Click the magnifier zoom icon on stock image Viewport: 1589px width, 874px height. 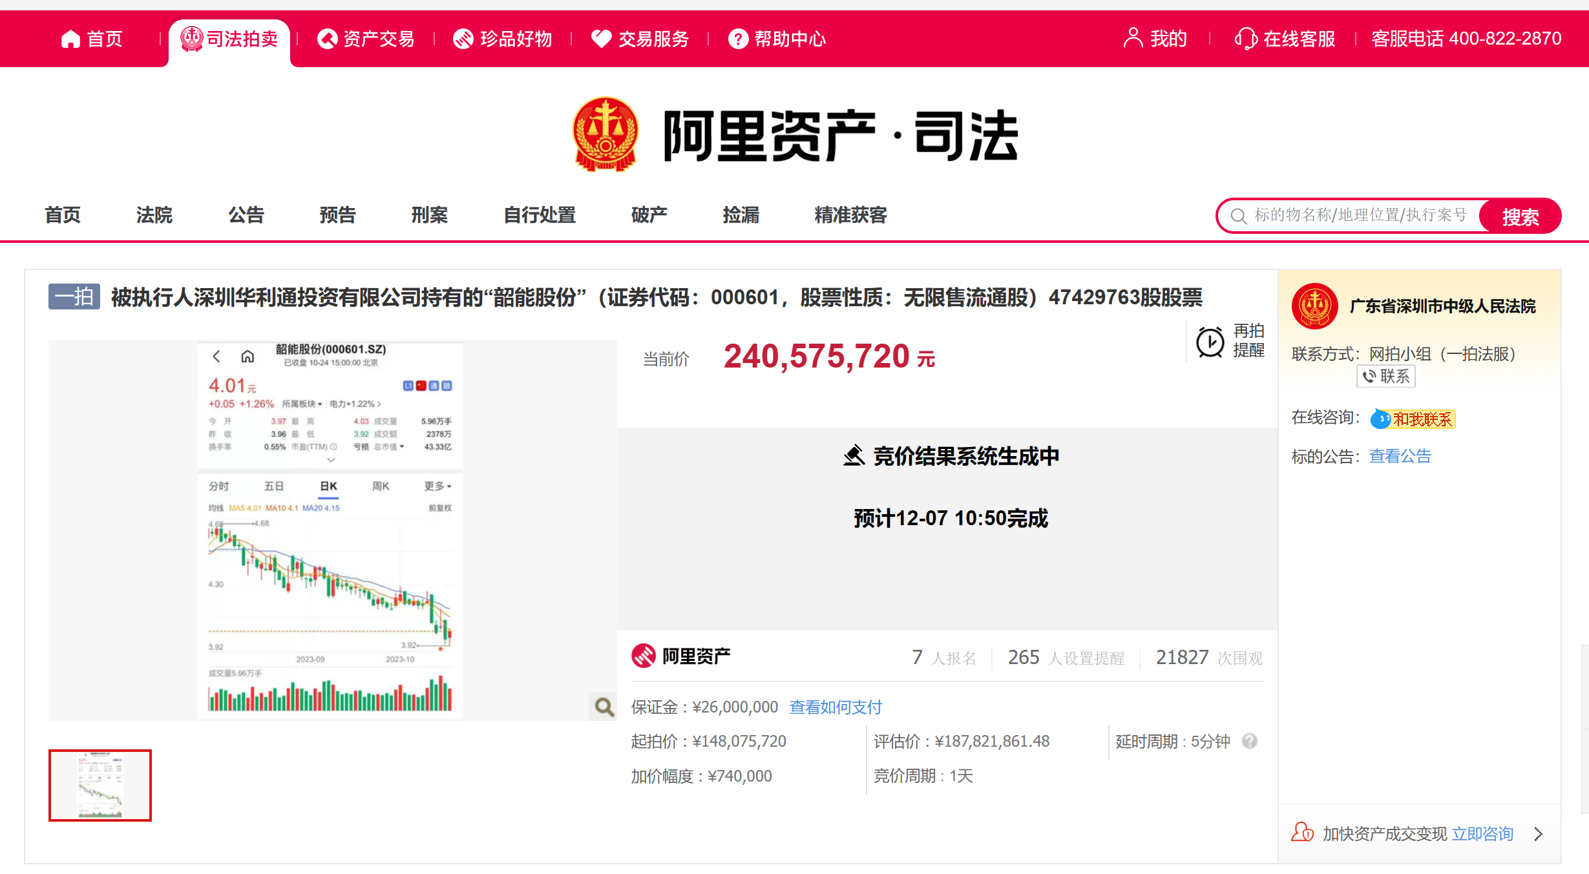[604, 707]
